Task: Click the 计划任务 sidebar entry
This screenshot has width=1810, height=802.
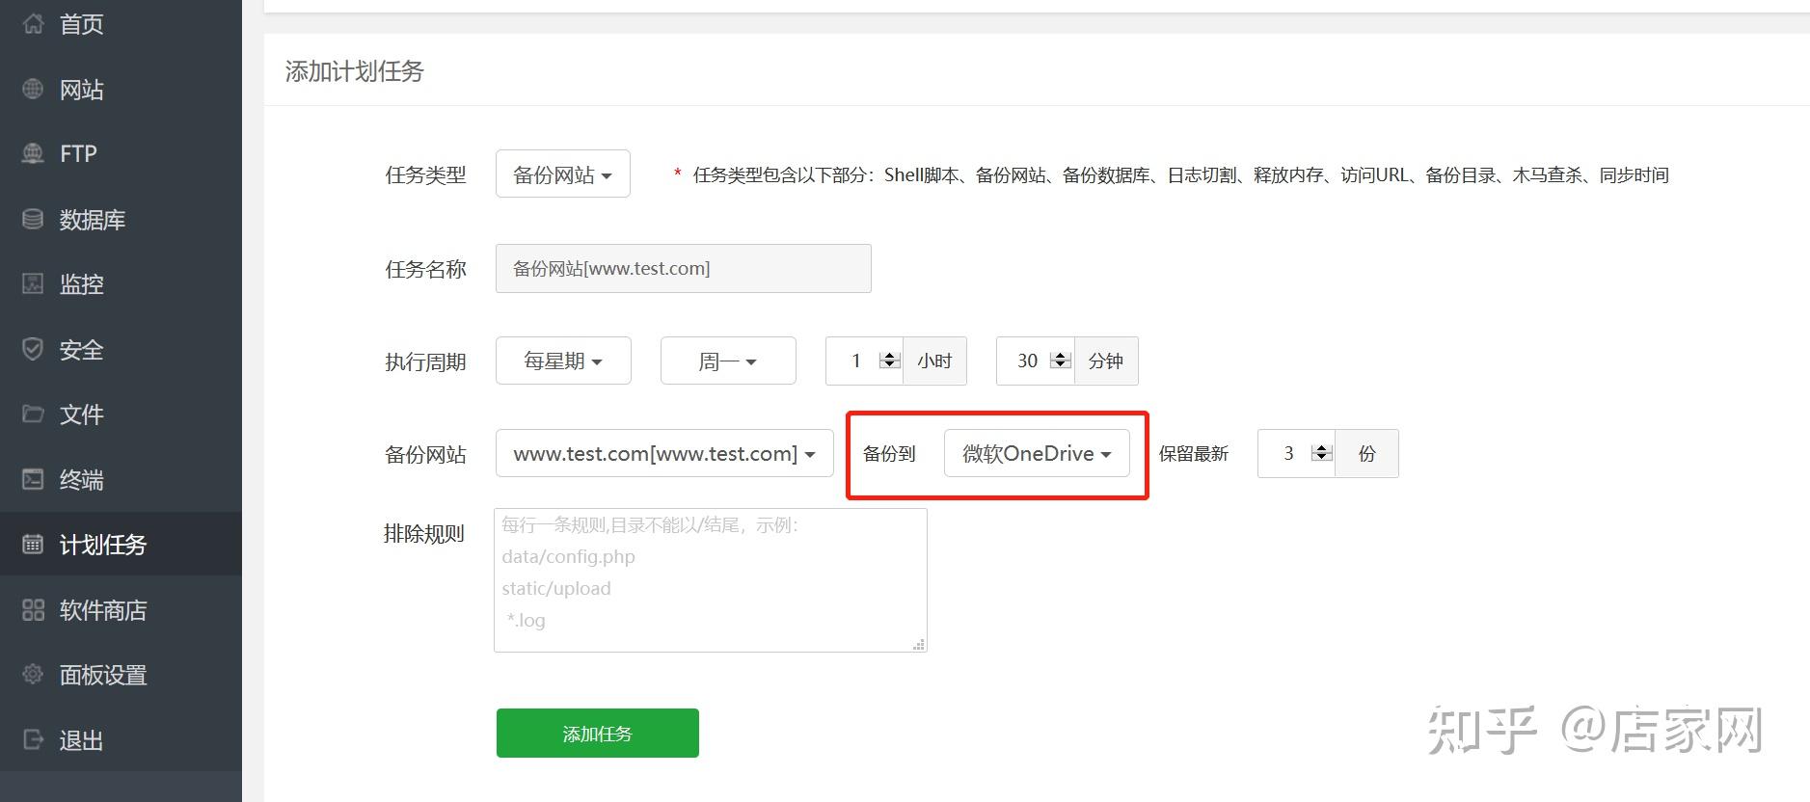Action: 121,545
